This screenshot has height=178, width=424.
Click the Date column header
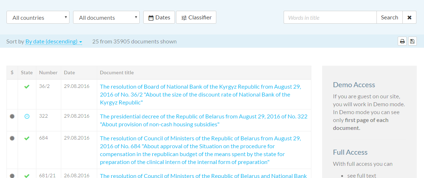tap(69, 72)
